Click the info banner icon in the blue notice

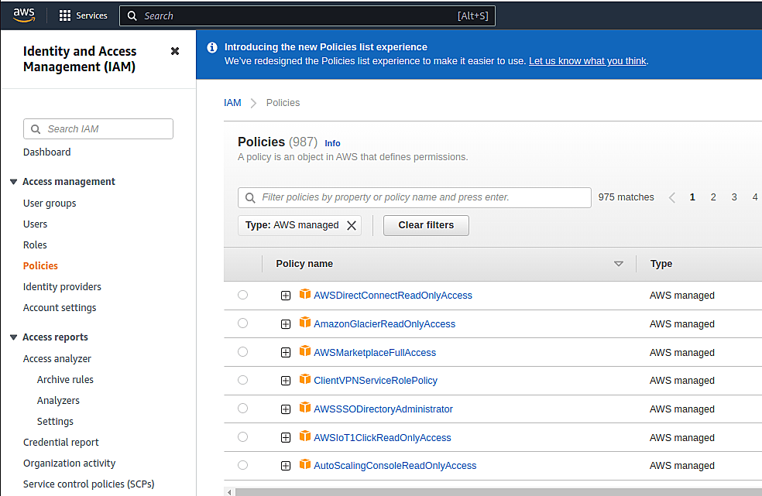(x=211, y=47)
